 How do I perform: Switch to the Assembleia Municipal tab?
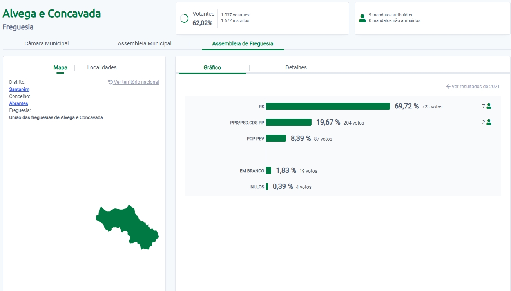[x=145, y=43]
